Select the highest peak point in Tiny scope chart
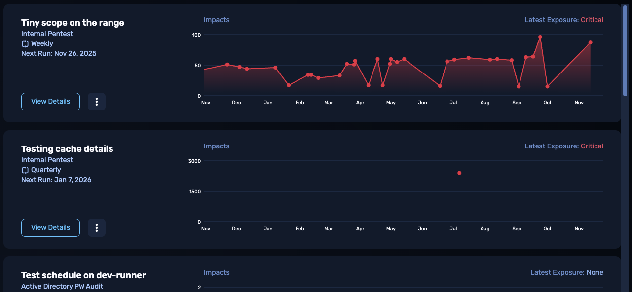Viewport: 632px width, 292px height. (x=540, y=37)
